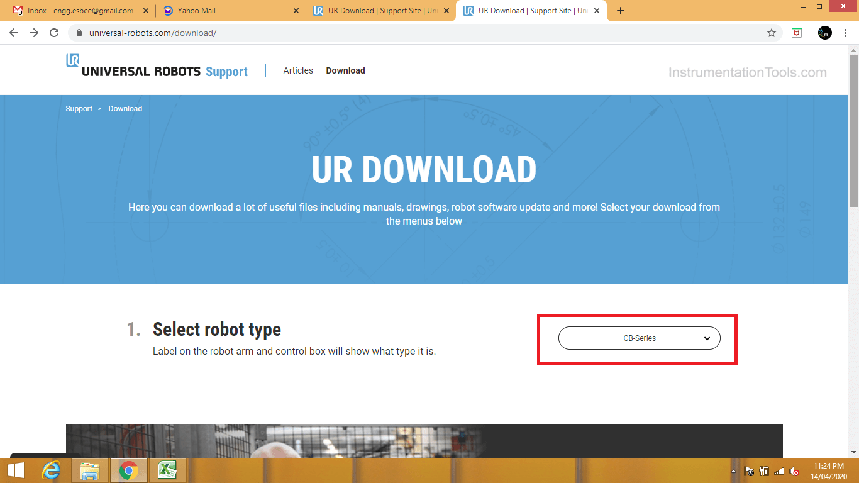Go back to the previous page
The image size is (859, 483).
pyautogui.click(x=14, y=33)
